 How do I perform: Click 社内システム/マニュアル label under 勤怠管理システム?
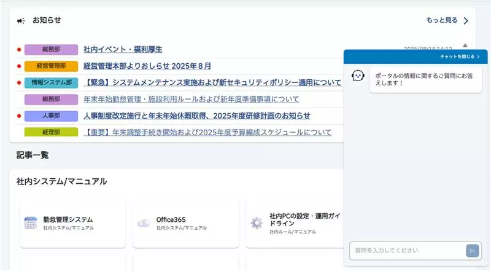(69, 228)
